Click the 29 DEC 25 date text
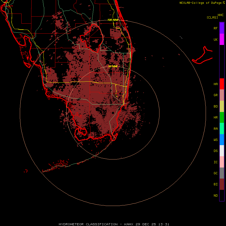Viewport: 226px width, 226px height. pyautogui.click(x=146, y=224)
